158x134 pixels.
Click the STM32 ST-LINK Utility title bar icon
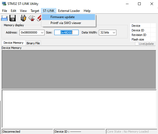point(4,4)
